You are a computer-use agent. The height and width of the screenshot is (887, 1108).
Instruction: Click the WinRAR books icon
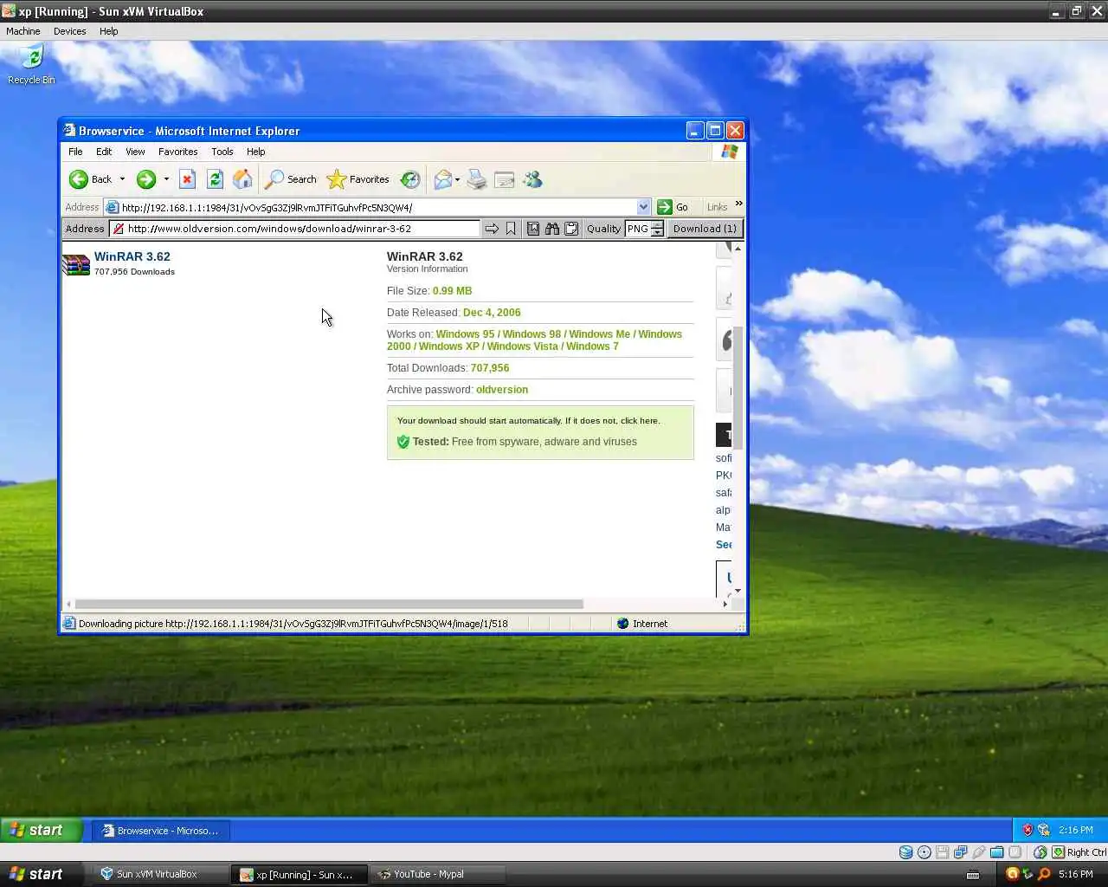click(76, 264)
